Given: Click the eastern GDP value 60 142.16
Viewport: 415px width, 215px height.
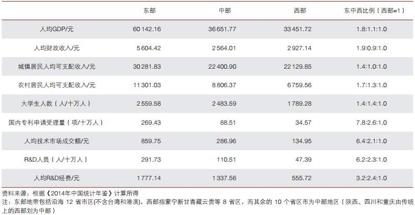Looking at the screenshot, I should 147,29.
